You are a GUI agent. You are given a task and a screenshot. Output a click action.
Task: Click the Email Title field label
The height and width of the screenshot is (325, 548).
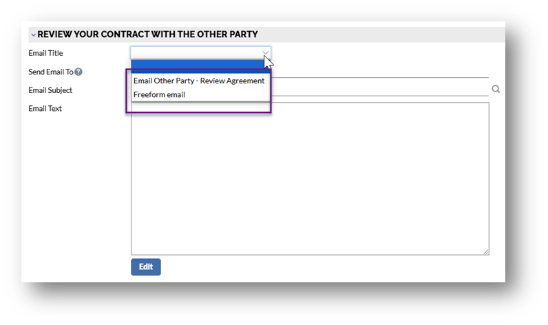click(x=45, y=53)
